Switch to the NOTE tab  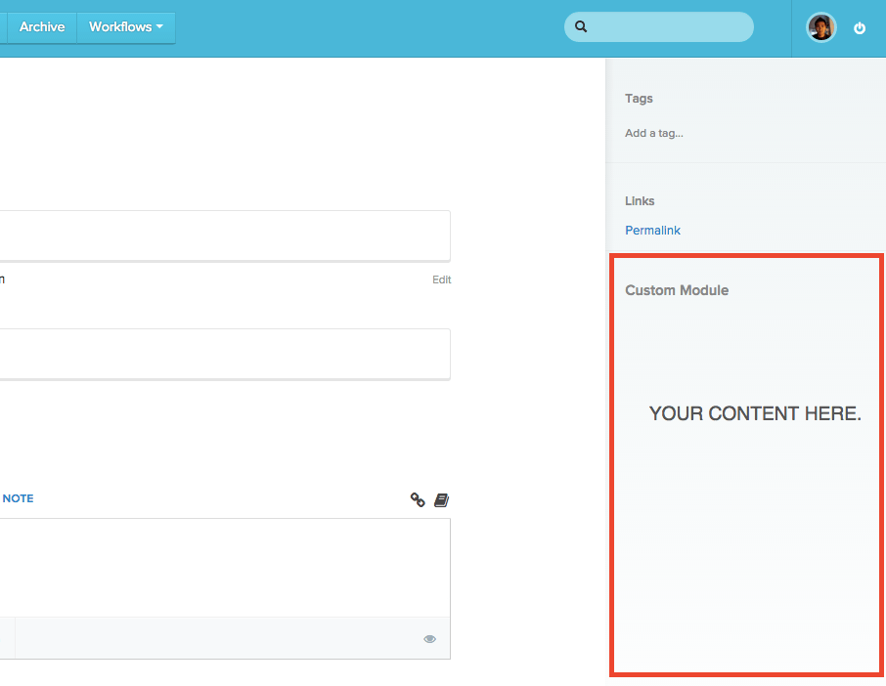click(x=18, y=498)
